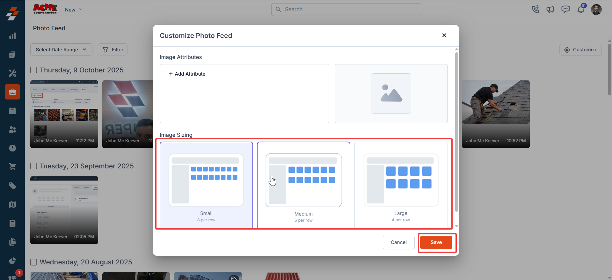Viewport: 612px width, 280px height.
Task: Open the price tag sidebar icon
Action: [x=12, y=186]
